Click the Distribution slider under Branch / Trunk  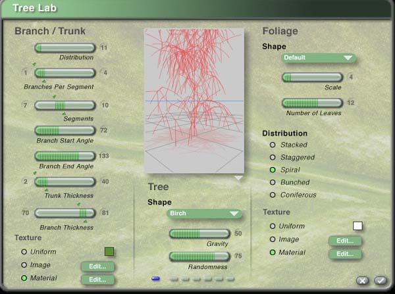[65, 48]
